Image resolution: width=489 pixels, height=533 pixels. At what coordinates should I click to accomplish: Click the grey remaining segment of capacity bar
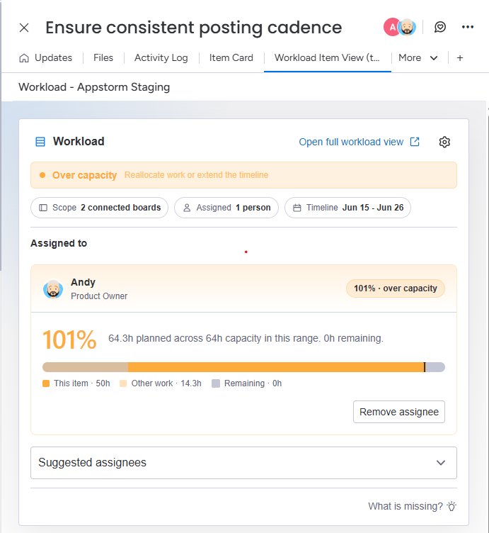coord(435,367)
